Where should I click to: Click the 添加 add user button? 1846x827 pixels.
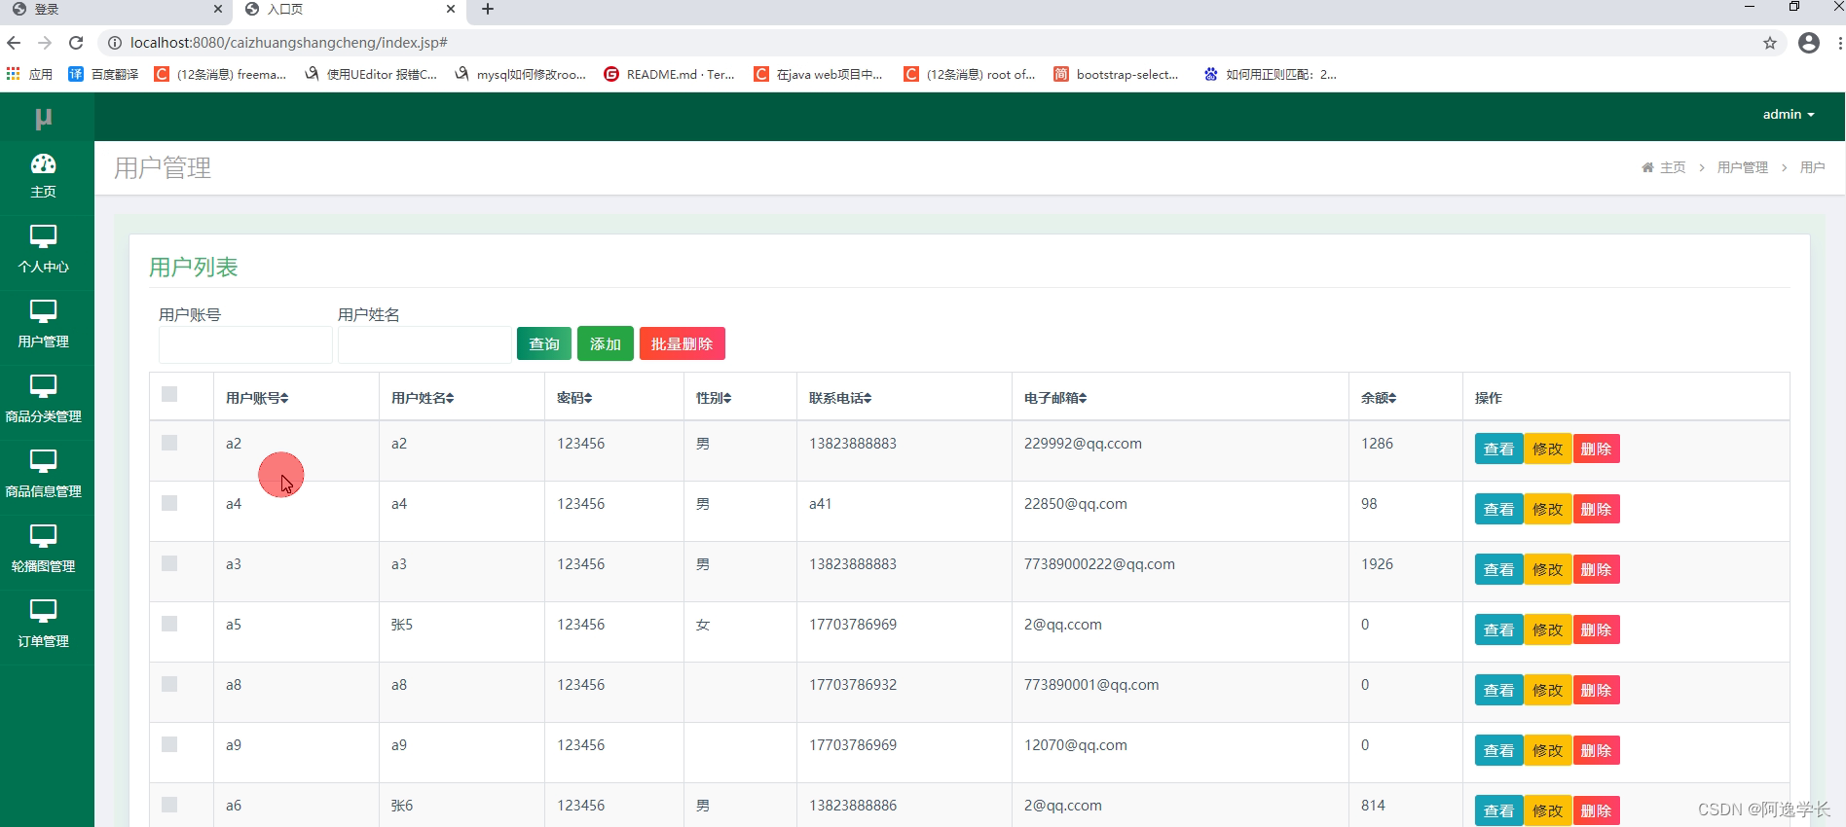click(x=606, y=343)
